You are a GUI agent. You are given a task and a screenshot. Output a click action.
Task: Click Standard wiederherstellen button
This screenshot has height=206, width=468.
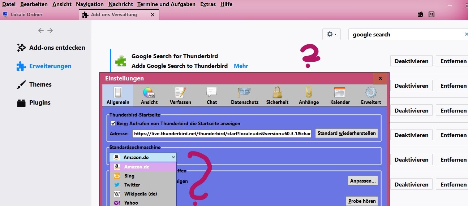(347, 133)
